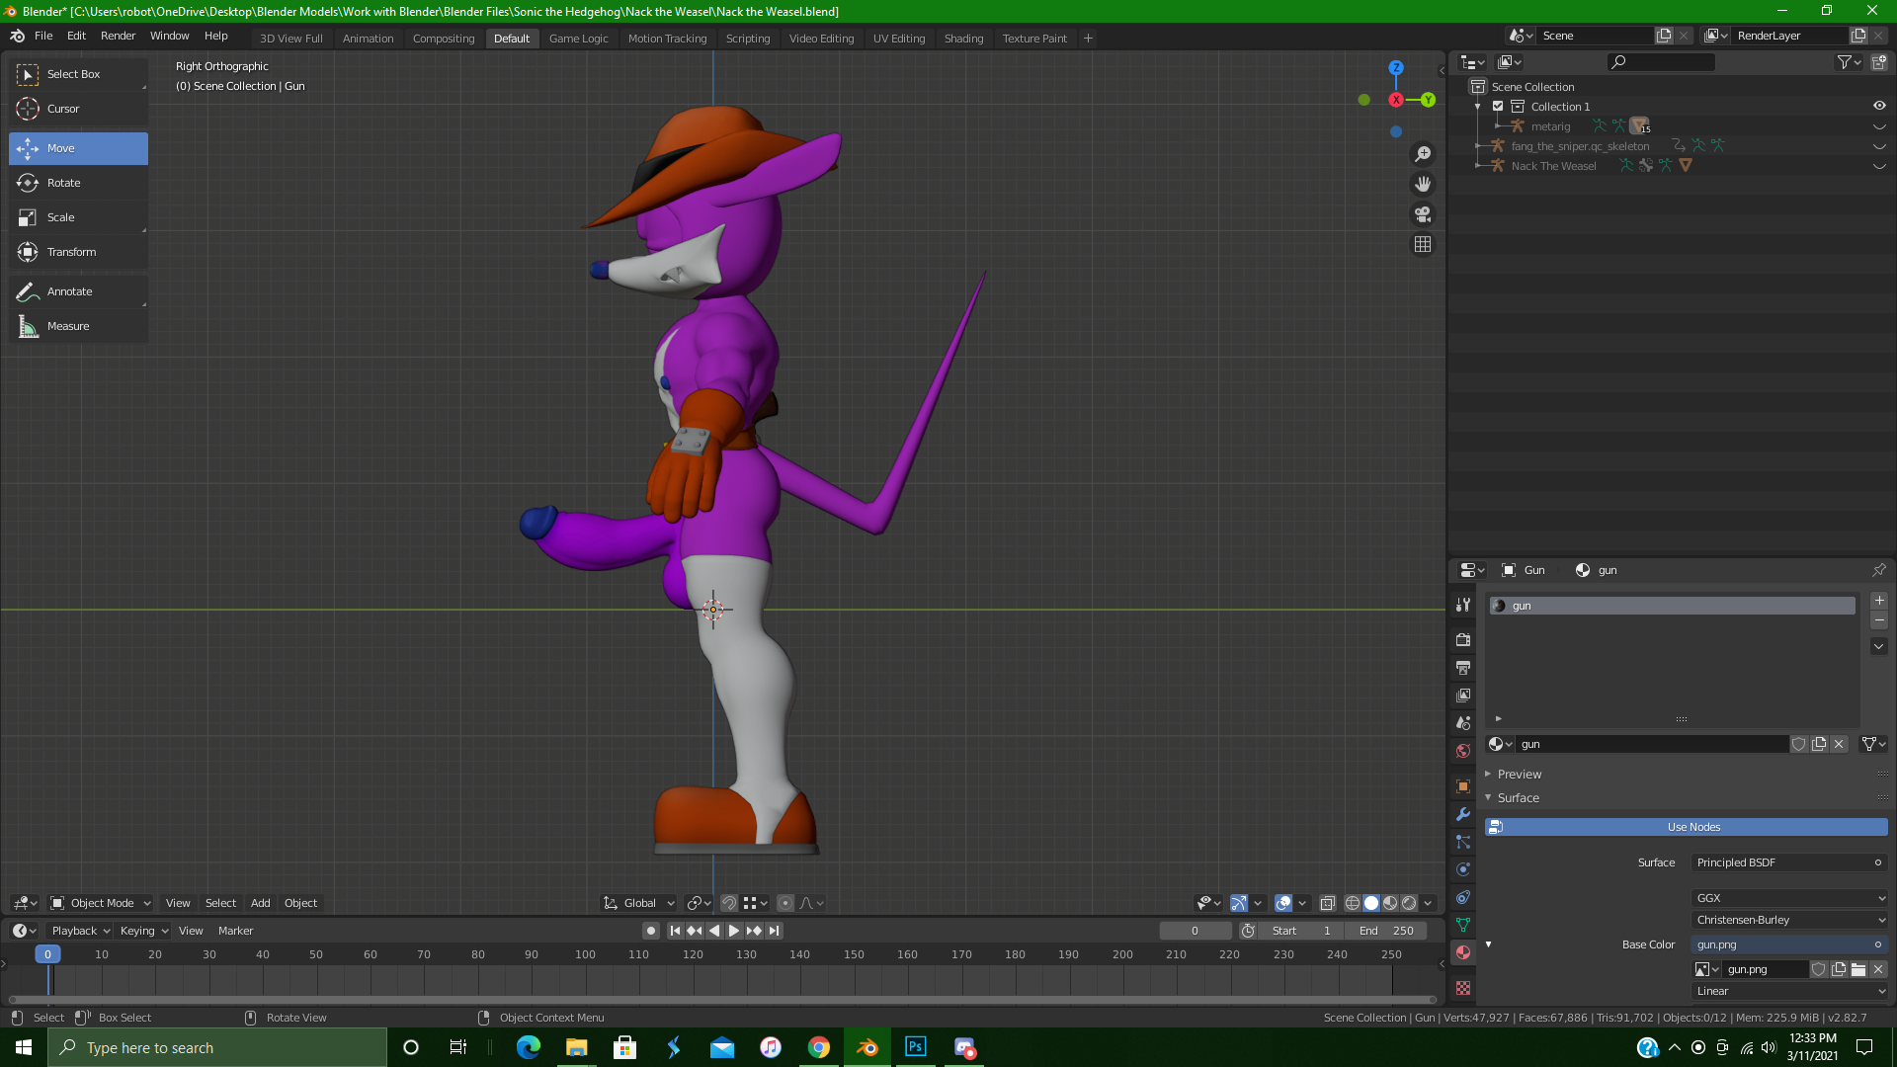Open the Object properties tab
This screenshot has height=1067, width=1897.
tap(1463, 786)
